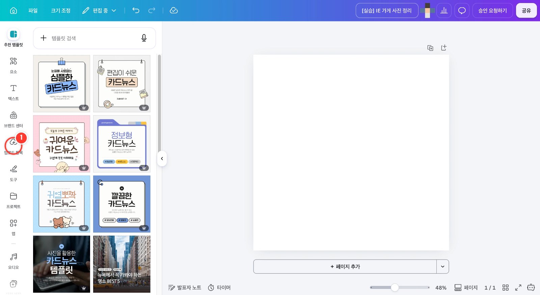Open 추천 템플릿 sidebar tab
This screenshot has width=540, height=295.
tap(13, 38)
